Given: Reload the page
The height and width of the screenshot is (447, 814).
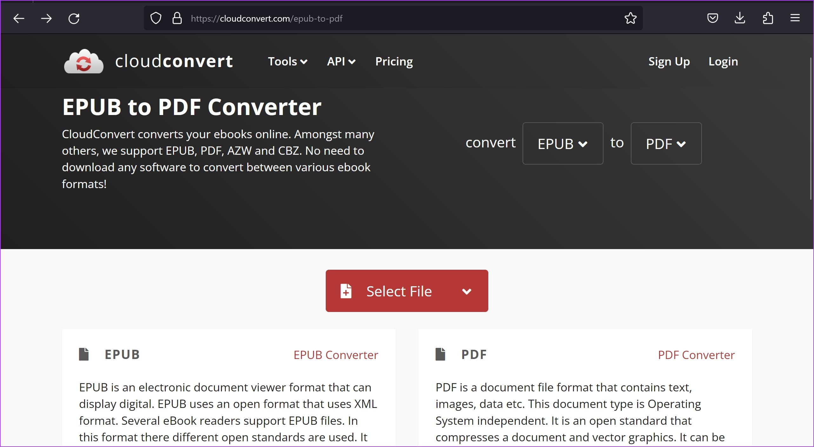Looking at the screenshot, I should 74,18.
